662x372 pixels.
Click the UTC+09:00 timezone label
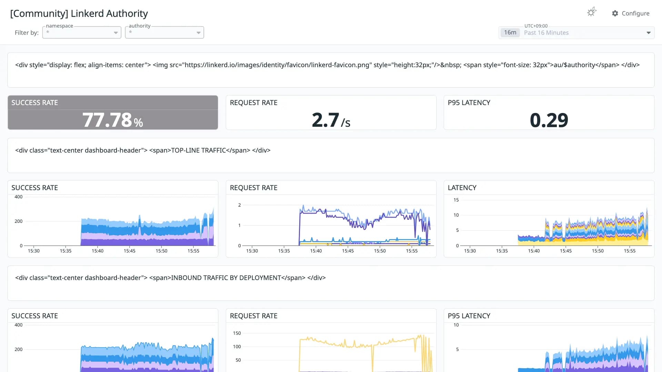[536, 26]
